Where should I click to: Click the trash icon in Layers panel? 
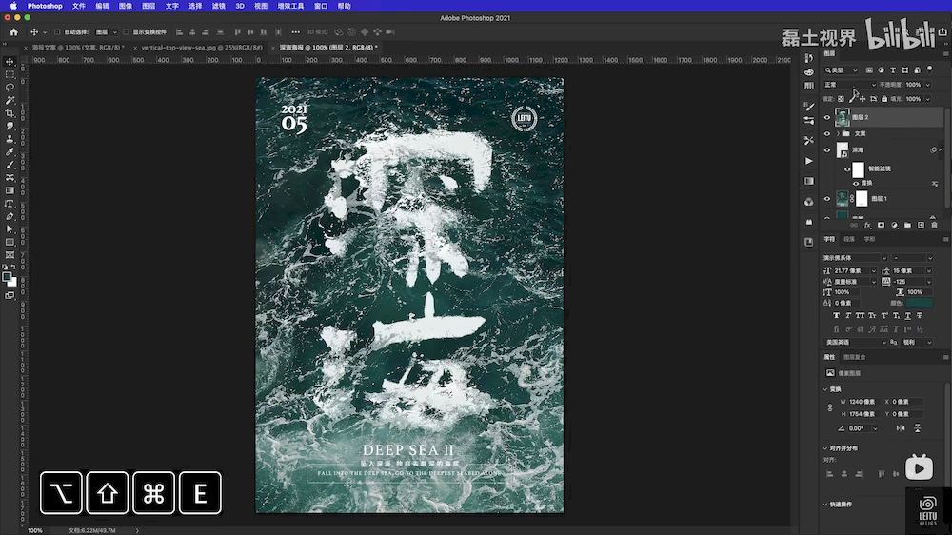coord(934,225)
